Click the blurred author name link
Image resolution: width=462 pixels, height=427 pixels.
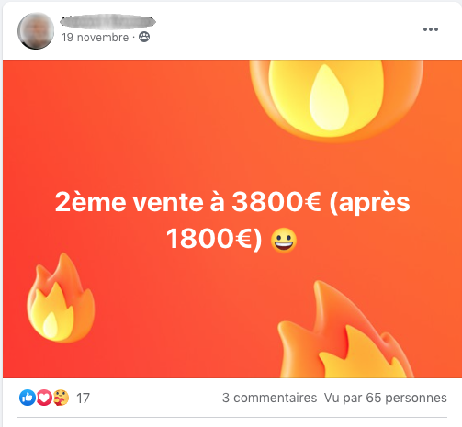pos(107,22)
